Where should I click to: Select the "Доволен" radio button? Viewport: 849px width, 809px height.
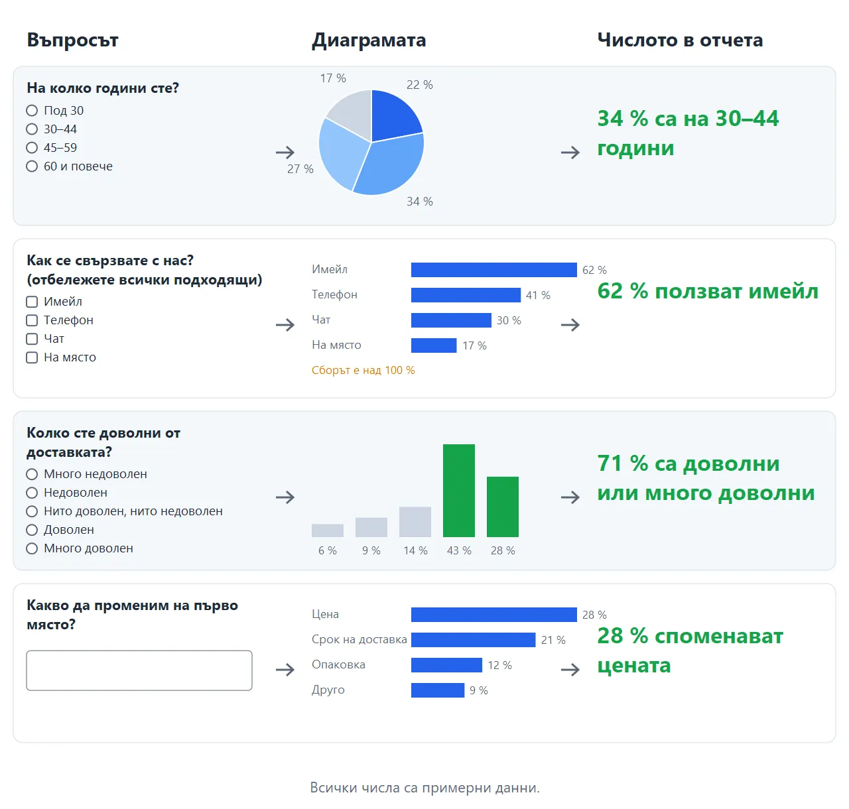tap(32, 530)
